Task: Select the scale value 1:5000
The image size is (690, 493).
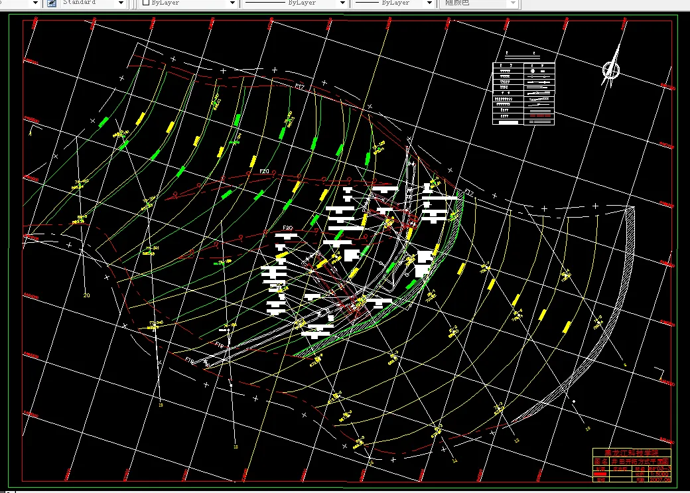Action: pyautogui.click(x=659, y=474)
